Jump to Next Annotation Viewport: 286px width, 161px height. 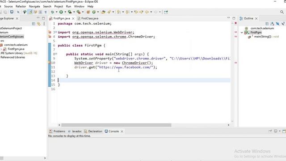pos(119,12)
